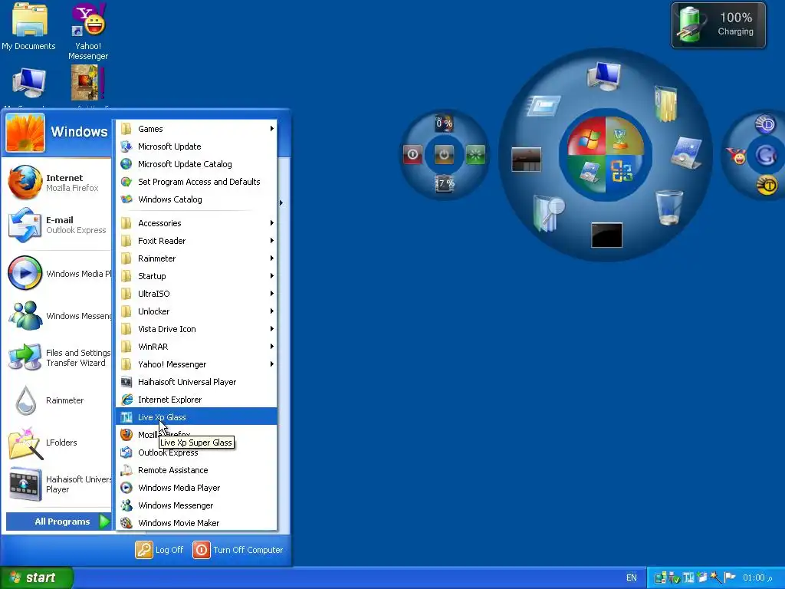This screenshot has width=785, height=589.
Task: Click Haihaisoft Universal Player film icon in left pane
Action: click(x=25, y=485)
